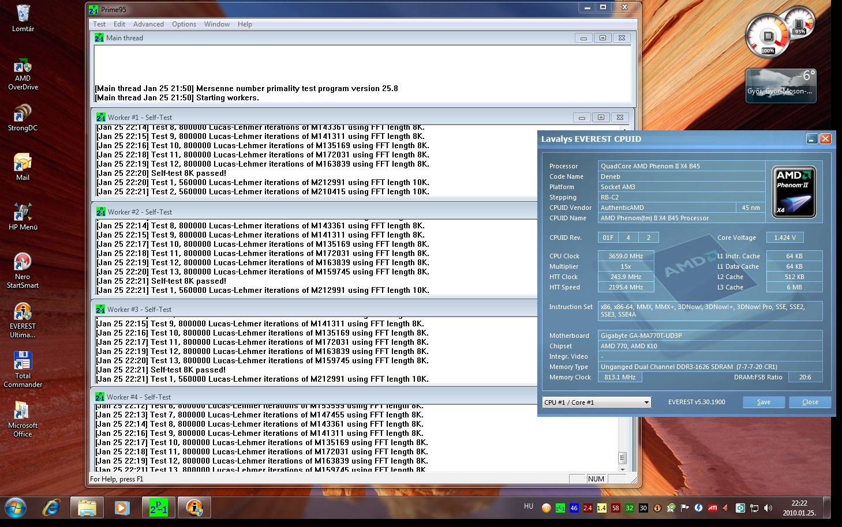The height and width of the screenshot is (527, 842).
Task: Open the Mail desktop icon
Action: [23, 167]
